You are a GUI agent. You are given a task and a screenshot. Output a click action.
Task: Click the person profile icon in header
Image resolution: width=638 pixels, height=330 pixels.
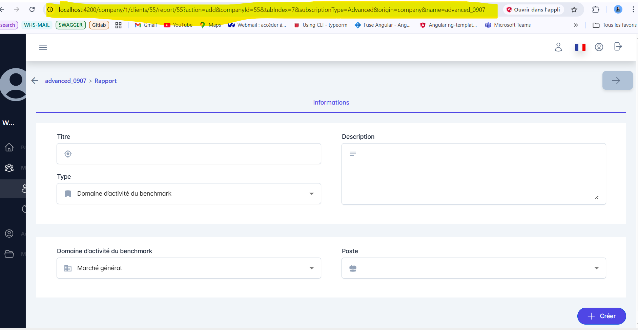click(558, 47)
